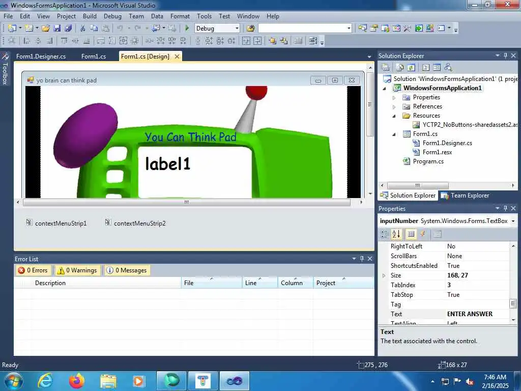Pin the Solution Explorer panel
Viewport: 521px width, 391px height.
click(x=506, y=55)
